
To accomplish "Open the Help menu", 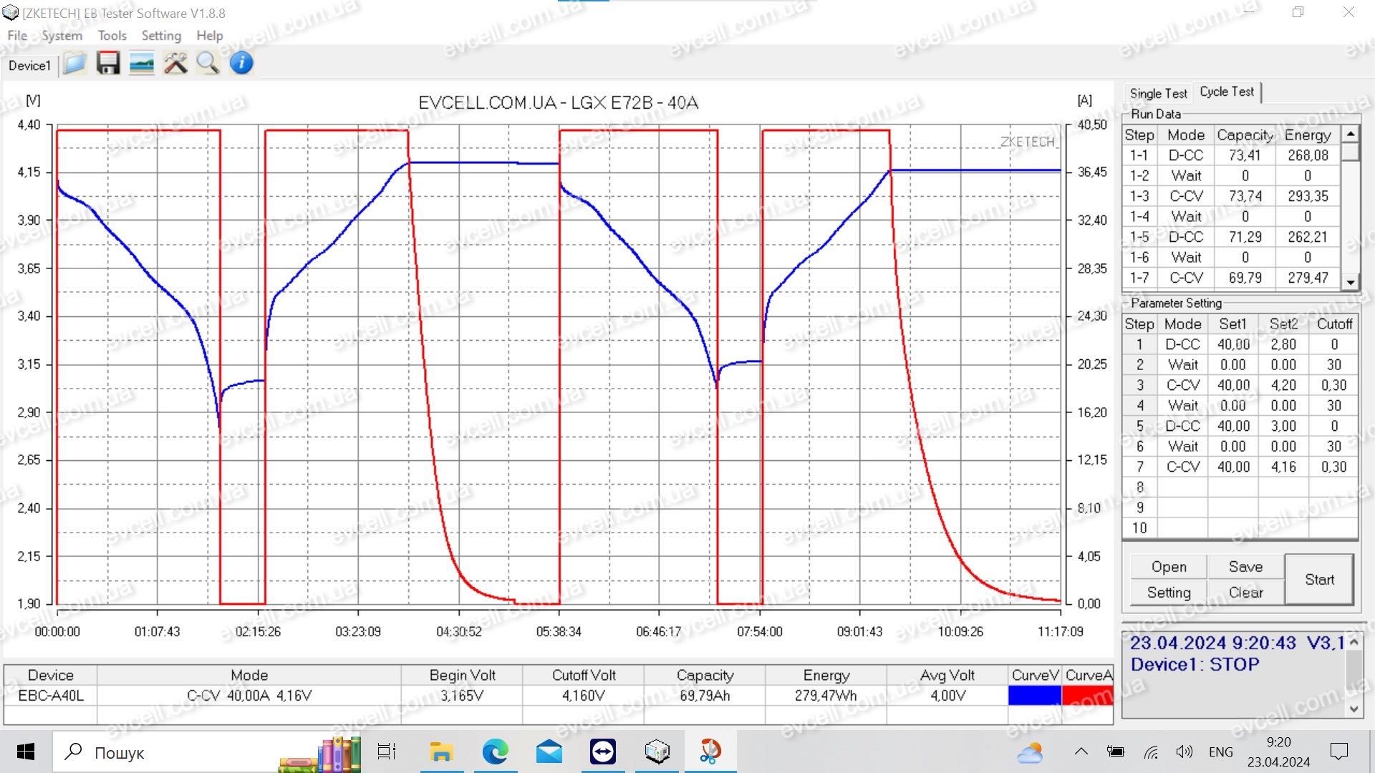I will click(210, 35).
